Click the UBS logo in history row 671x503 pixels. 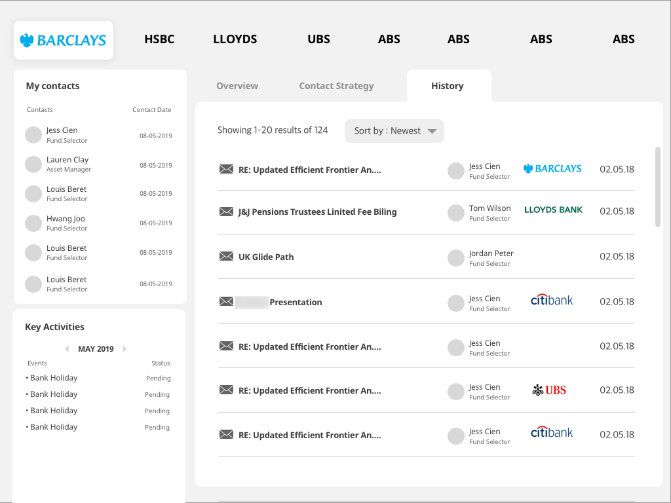[x=549, y=390]
